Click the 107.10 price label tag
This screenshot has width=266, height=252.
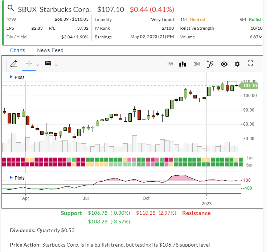coord(248,86)
